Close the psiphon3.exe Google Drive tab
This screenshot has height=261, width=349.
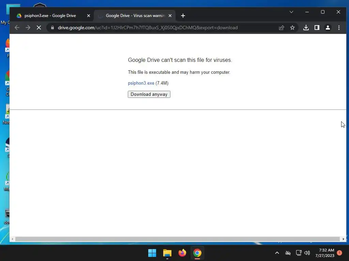click(88, 16)
